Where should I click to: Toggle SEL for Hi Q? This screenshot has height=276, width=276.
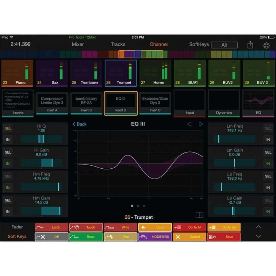point(8,128)
